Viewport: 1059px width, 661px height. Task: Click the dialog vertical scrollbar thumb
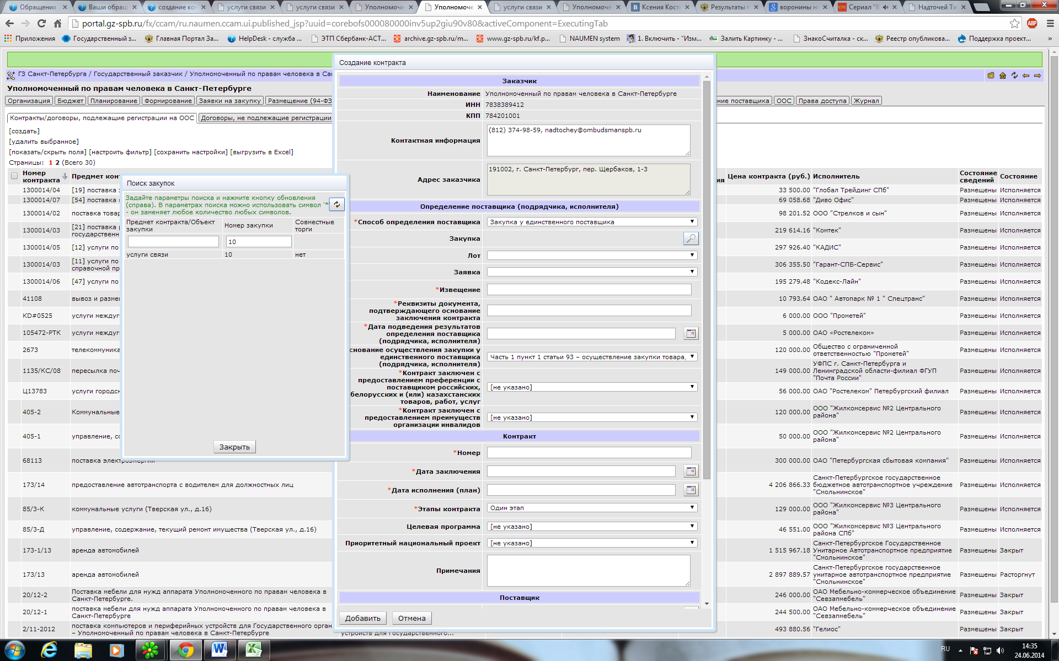coord(707,280)
